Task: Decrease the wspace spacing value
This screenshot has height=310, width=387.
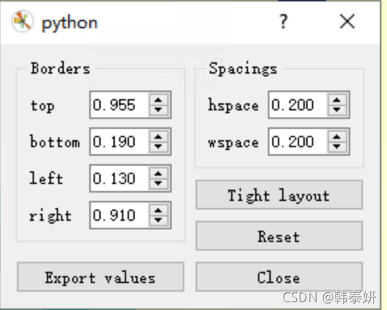Action: coord(337,147)
